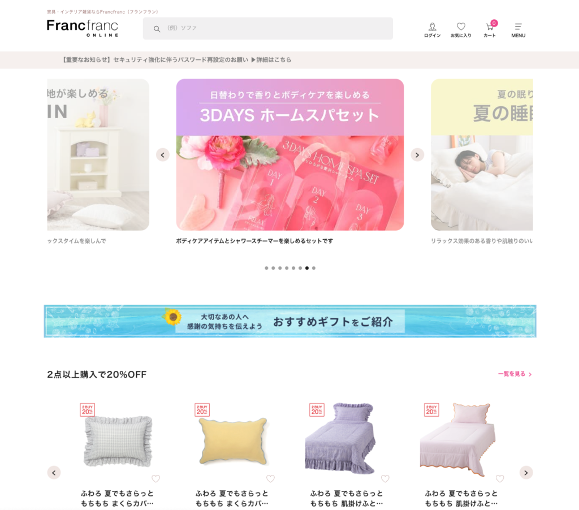
Task: Open the shopping cart (カート) icon
Action: click(x=490, y=29)
